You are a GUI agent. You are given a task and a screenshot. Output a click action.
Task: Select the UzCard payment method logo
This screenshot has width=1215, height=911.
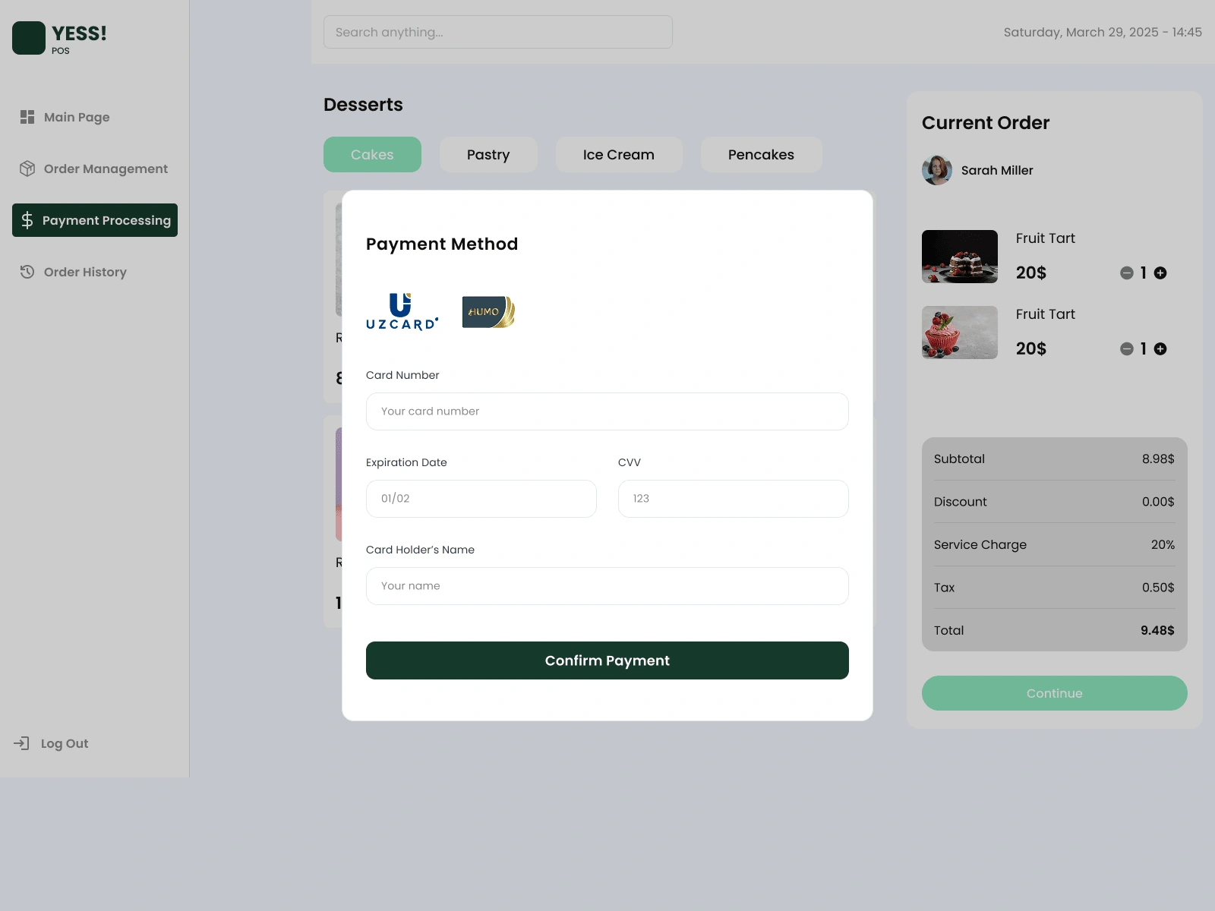402,312
